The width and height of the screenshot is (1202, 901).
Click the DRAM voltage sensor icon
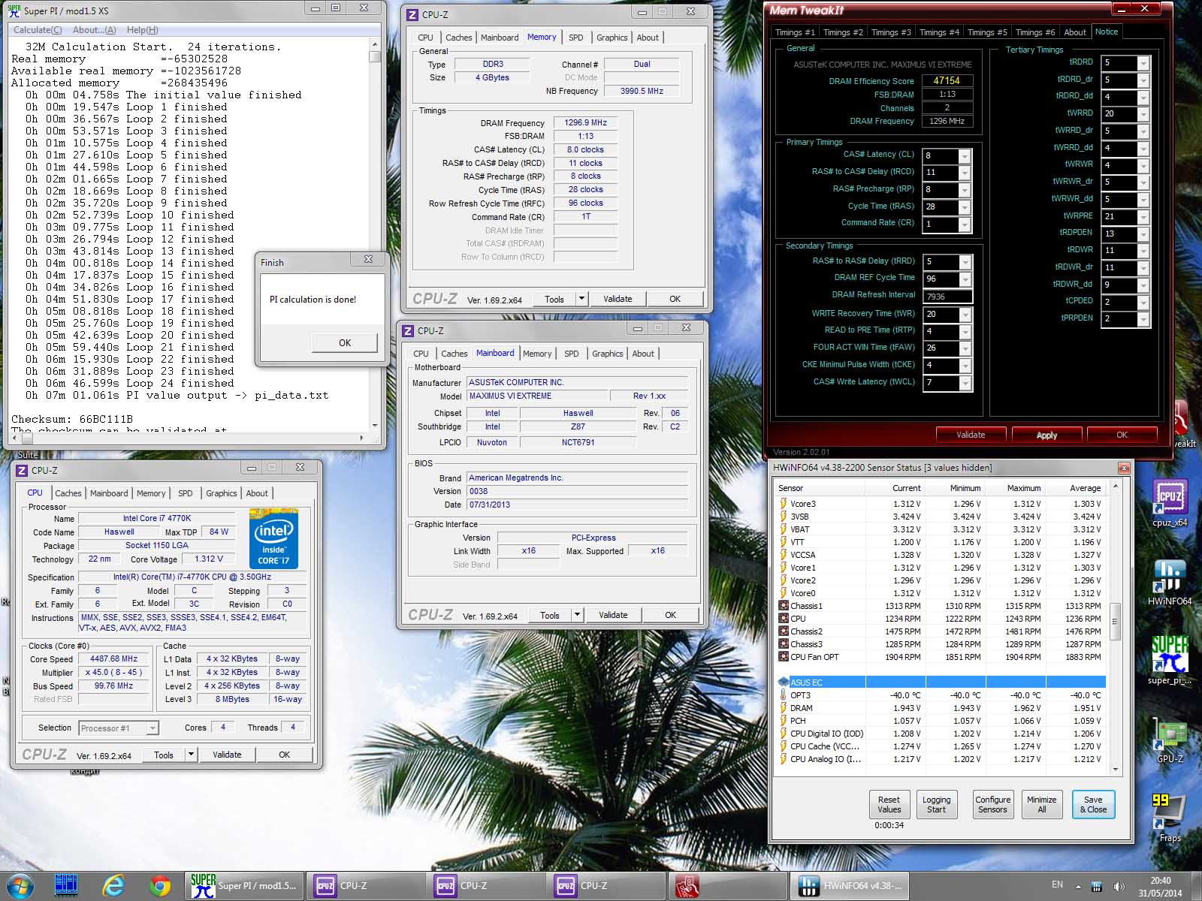click(x=784, y=708)
